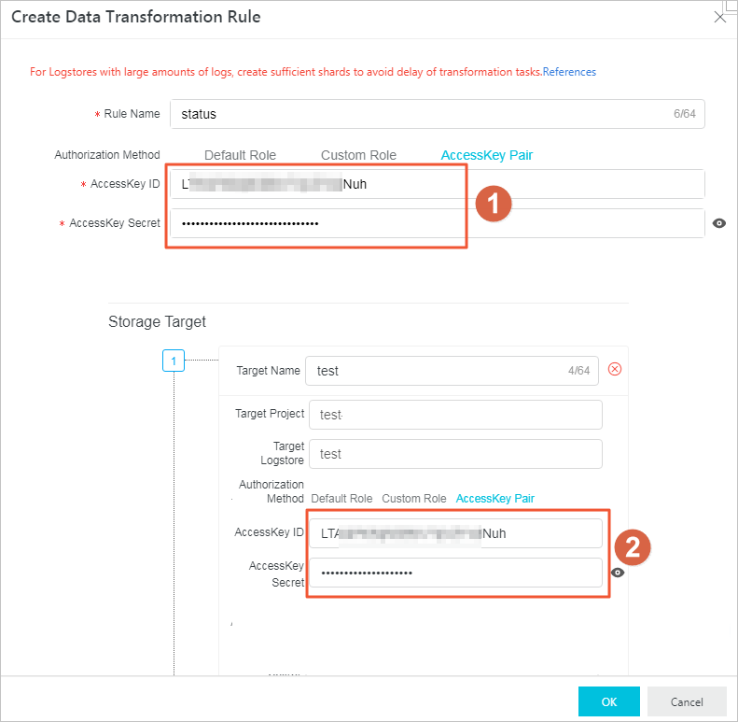Remove the storage target with the red X icon
The width and height of the screenshot is (738, 722).
[615, 369]
